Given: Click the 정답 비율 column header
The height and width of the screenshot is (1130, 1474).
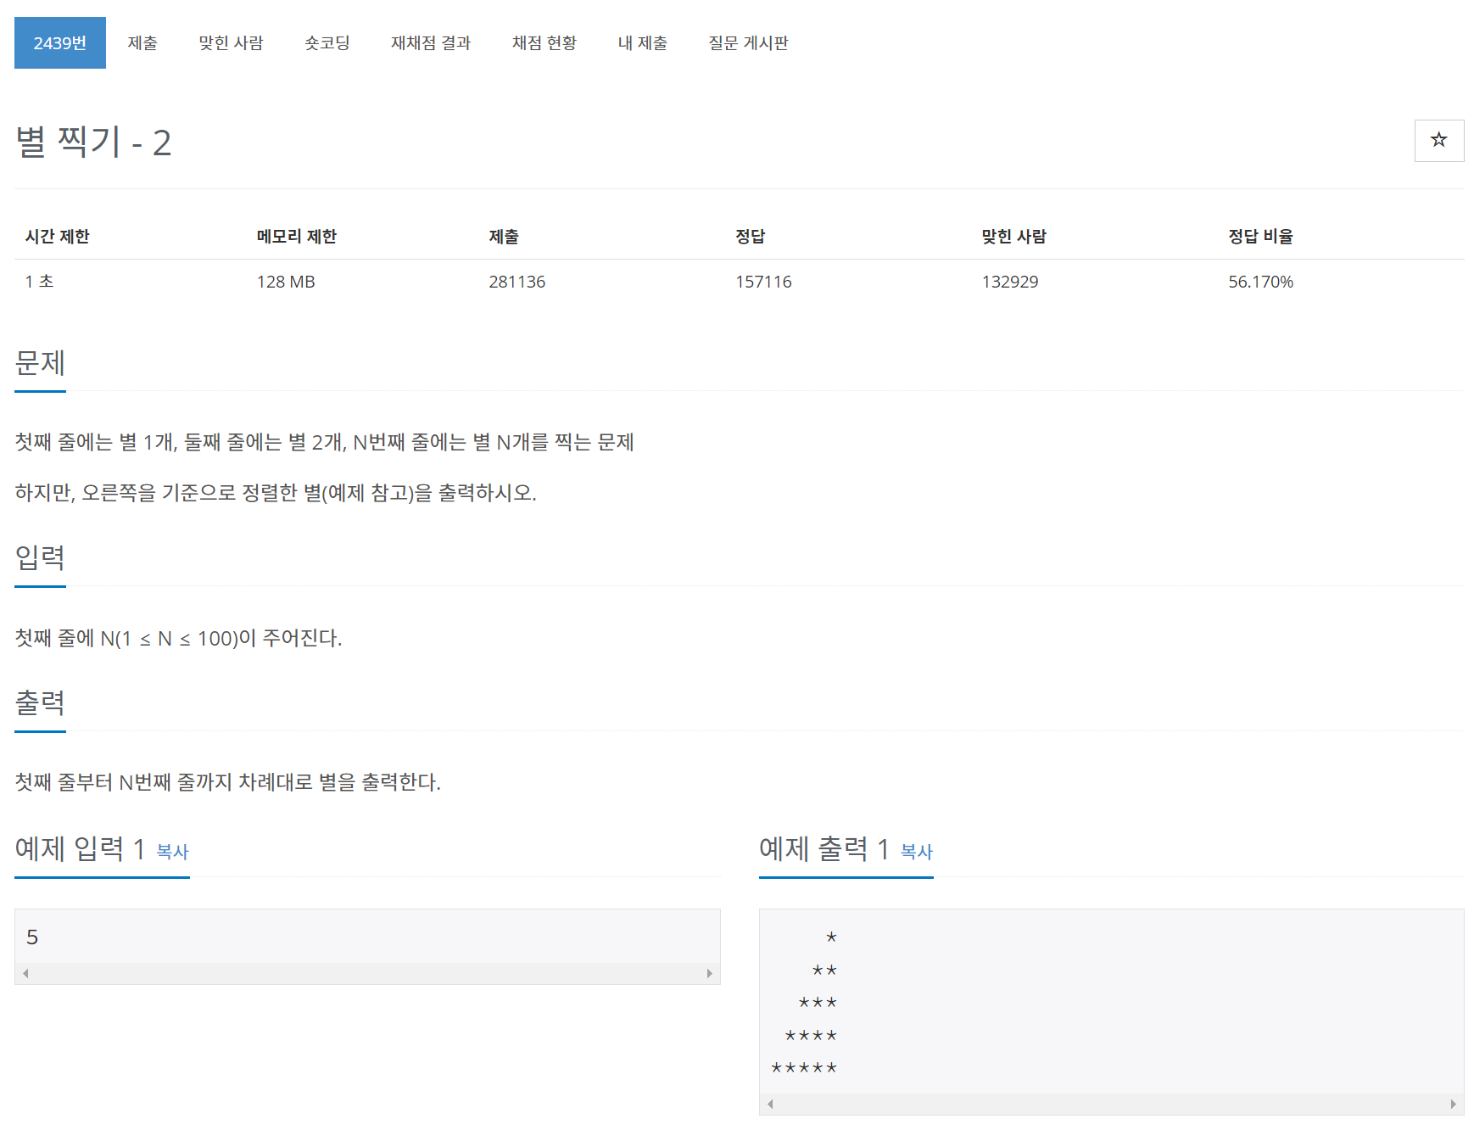Looking at the screenshot, I should click(1261, 237).
